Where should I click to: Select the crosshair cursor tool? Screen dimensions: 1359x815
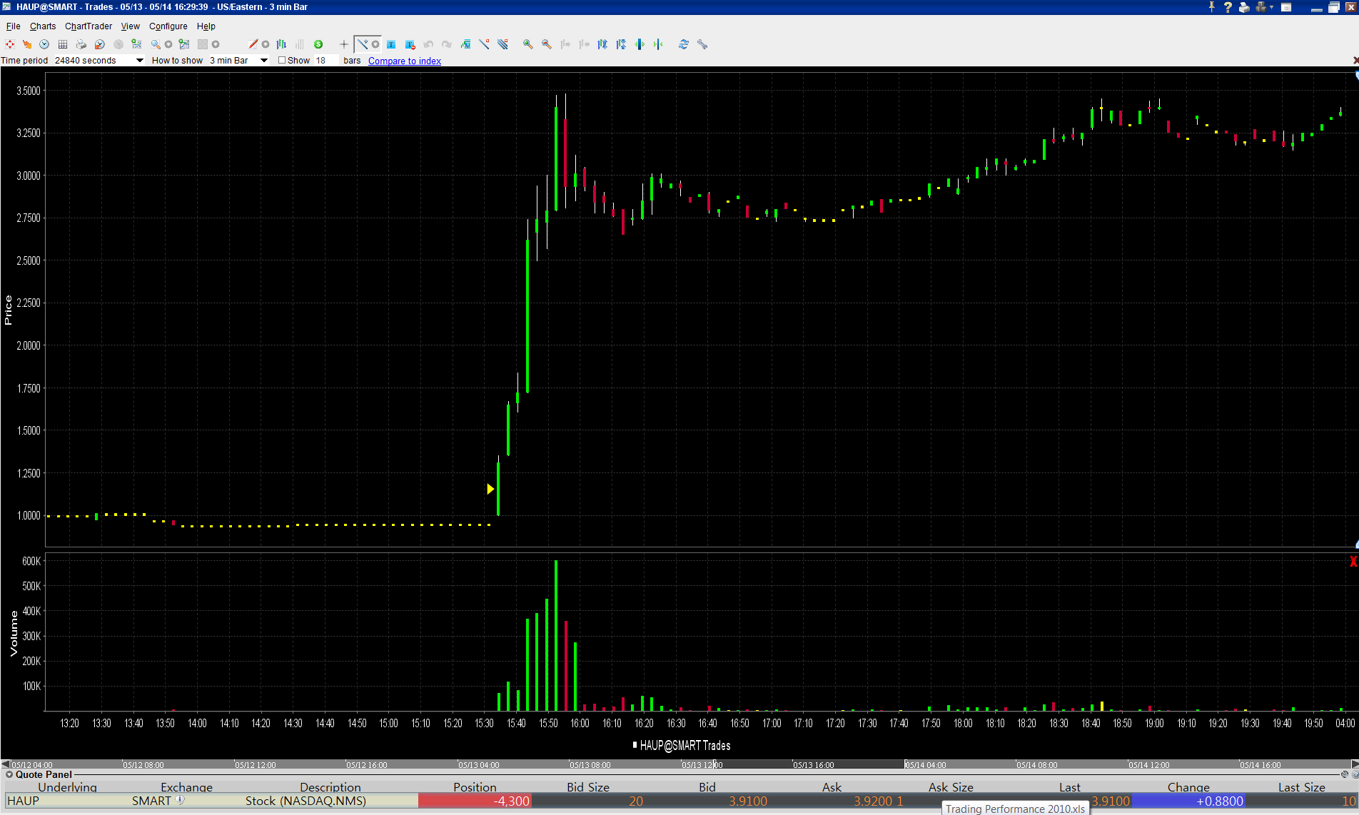coord(343,44)
